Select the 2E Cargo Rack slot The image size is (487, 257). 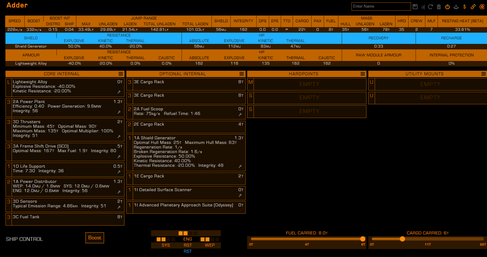[186, 127]
